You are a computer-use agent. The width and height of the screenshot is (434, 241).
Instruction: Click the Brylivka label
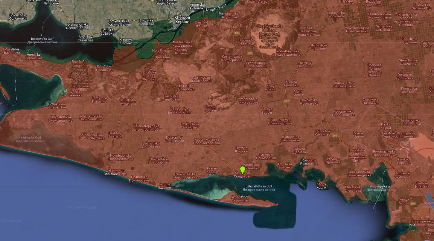291,83
